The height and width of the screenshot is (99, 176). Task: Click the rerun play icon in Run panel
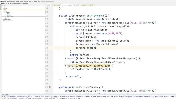(x=2, y=97)
